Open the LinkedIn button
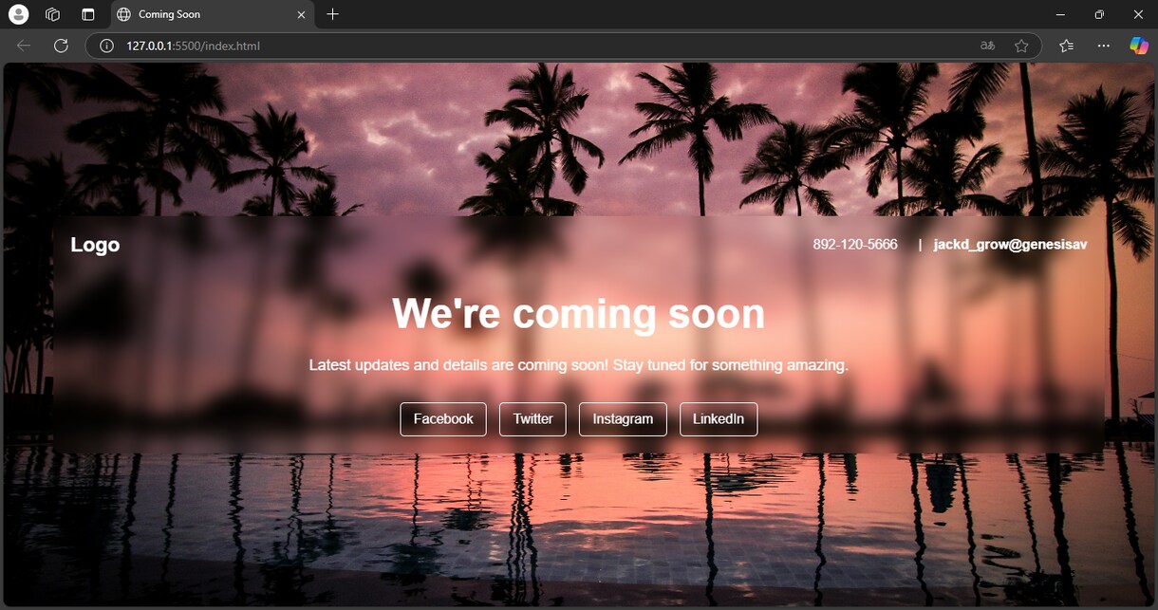 [719, 419]
